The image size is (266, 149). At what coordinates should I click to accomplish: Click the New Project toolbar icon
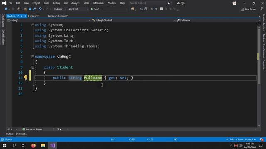pyautogui.click(x=19, y=9)
